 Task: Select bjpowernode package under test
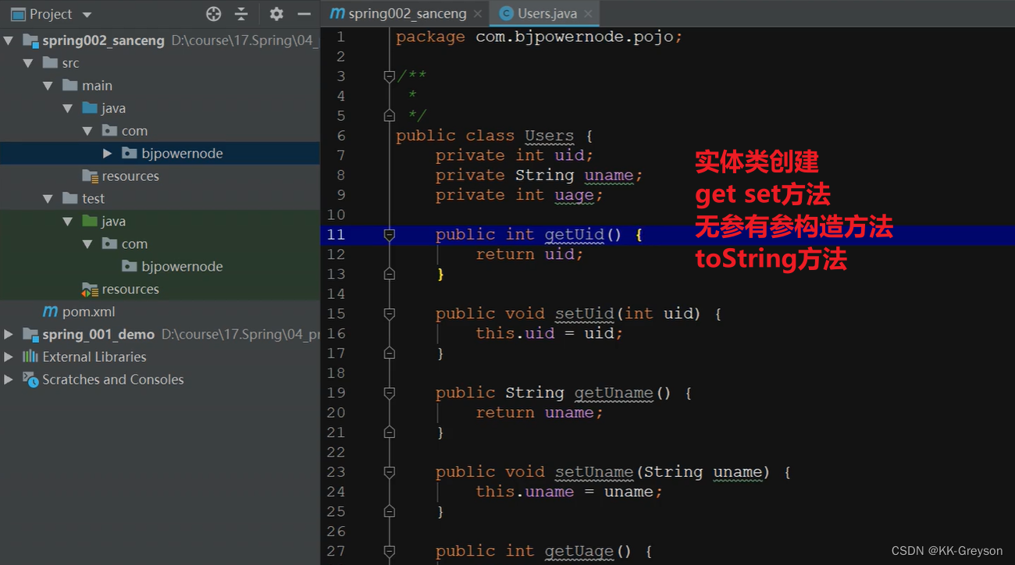pyautogui.click(x=182, y=267)
